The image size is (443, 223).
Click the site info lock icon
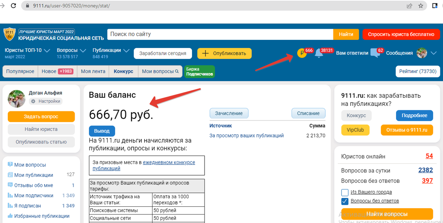pos(27,6)
